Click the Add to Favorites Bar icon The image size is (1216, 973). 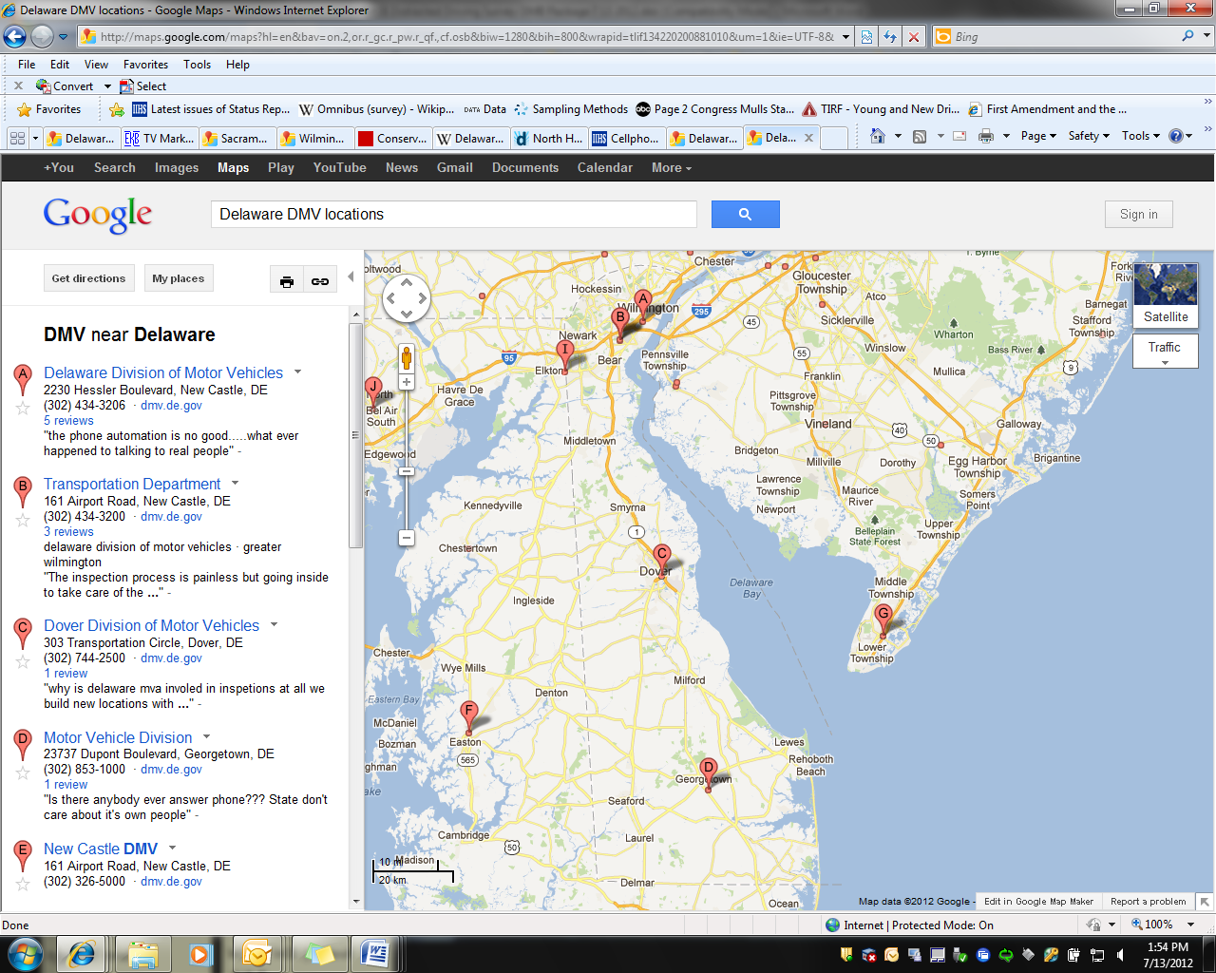click(117, 109)
